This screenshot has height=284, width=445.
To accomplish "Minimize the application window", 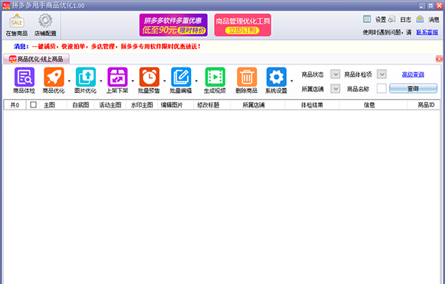I will click(x=422, y=5).
